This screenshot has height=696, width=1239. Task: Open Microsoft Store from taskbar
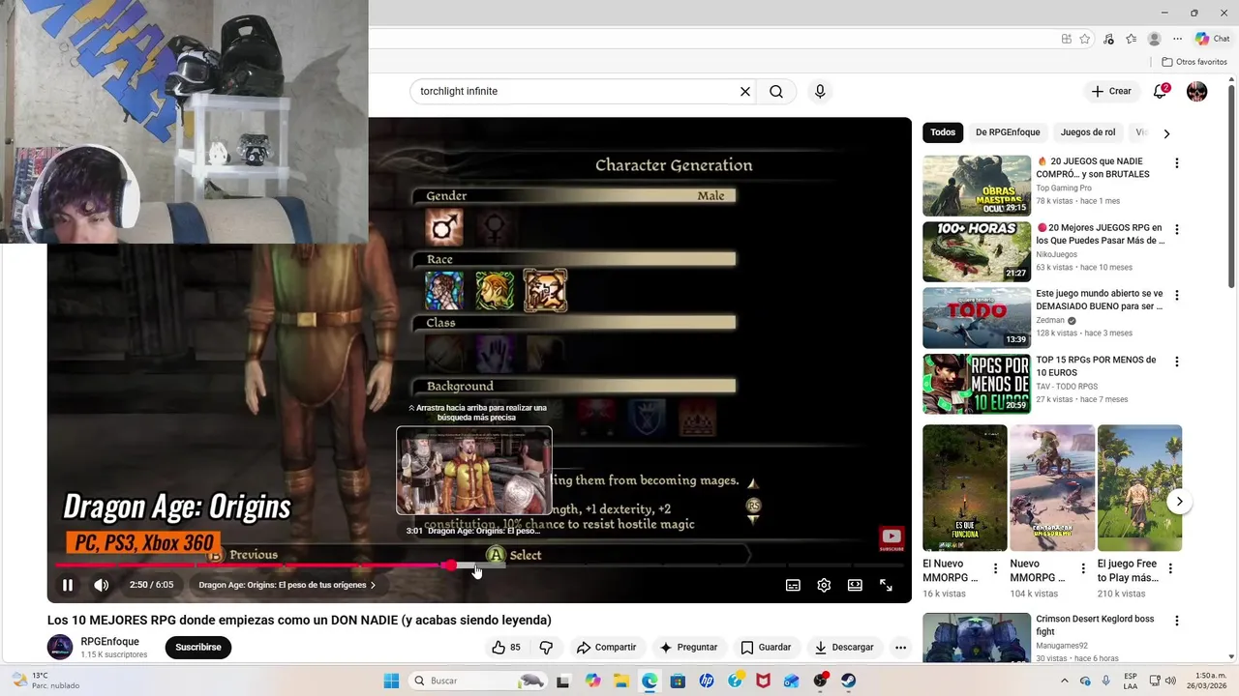[678, 681]
